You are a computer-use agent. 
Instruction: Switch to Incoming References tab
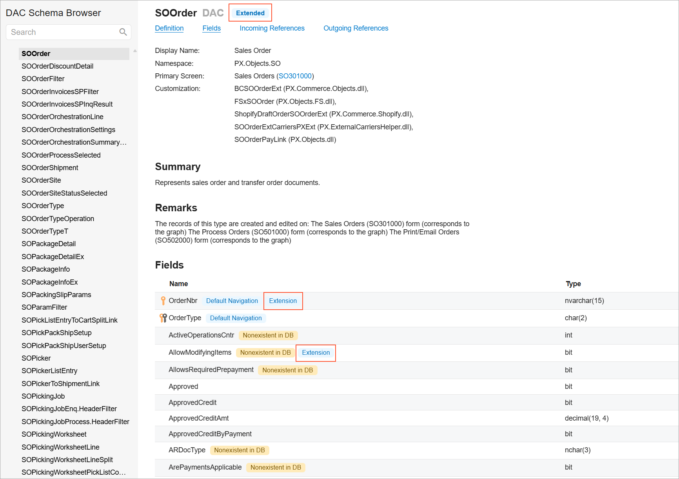[x=272, y=28]
